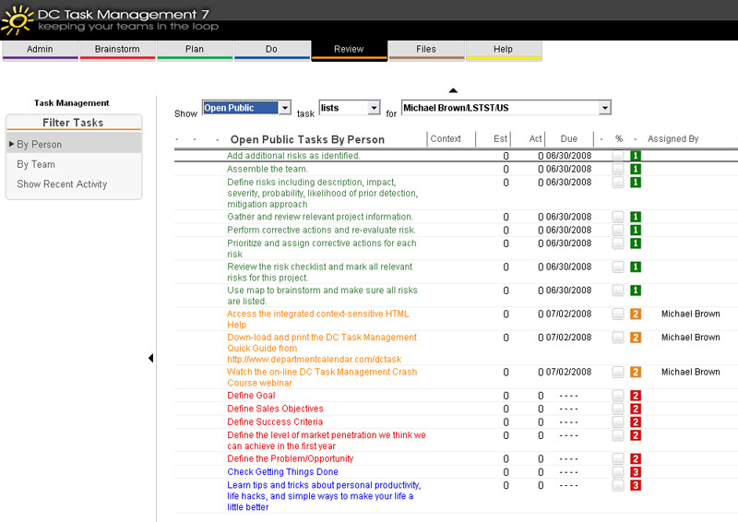
Task: Click orange priority badge for Crash Course webinar task
Action: pyautogui.click(x=636, y=373)
